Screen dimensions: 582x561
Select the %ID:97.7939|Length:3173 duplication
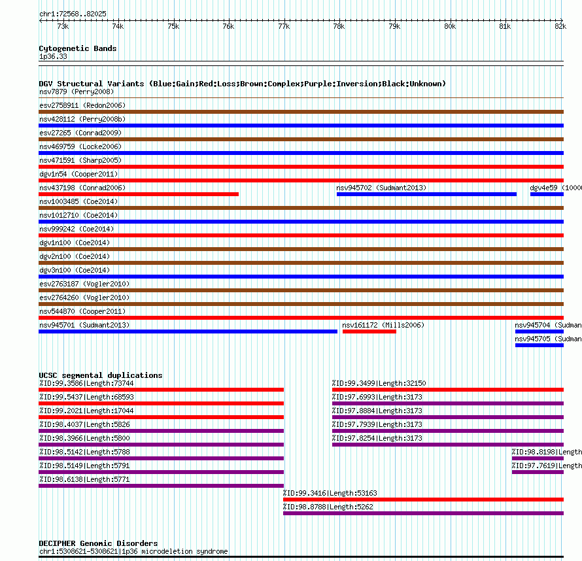[448, 431]
